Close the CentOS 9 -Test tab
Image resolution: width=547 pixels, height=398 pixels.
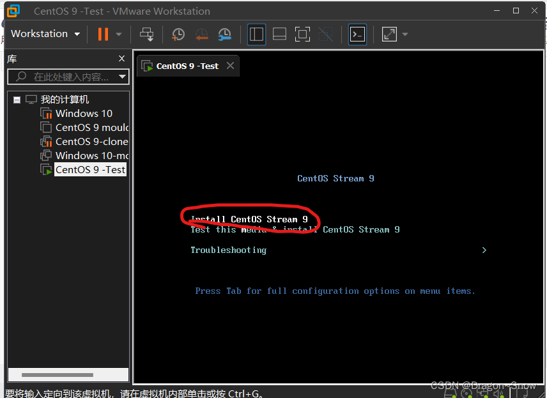click(x=230, y=66)
